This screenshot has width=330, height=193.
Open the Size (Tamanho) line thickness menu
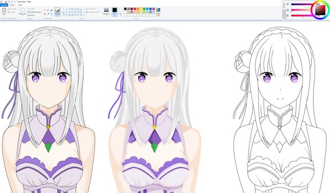tap(106, 12)
